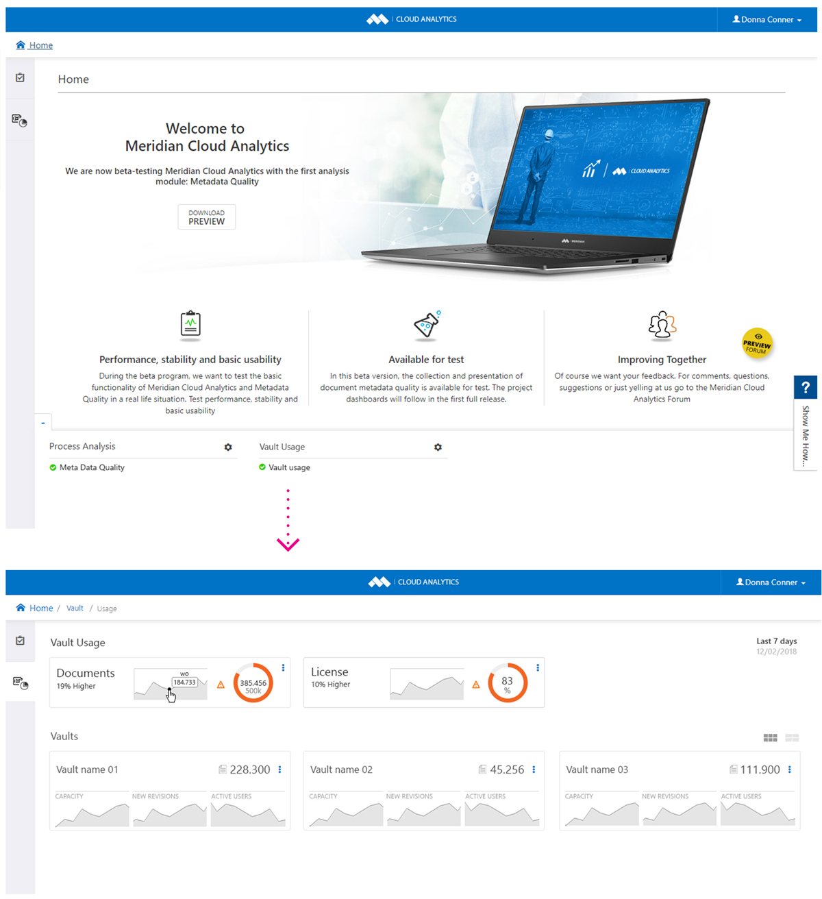Viewport: 822px width, 899px height.
Task: Click the Last 7 days date label
Action: (776, 641)
